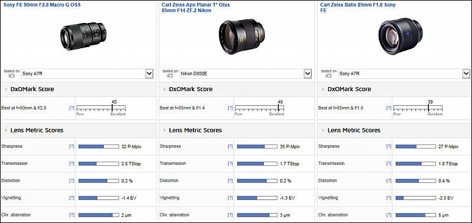The width and height of the screenshot is (472, 223).
Task: Click Distortion [?] help for Sony FE 90mm
Action: tap(71, 181)
